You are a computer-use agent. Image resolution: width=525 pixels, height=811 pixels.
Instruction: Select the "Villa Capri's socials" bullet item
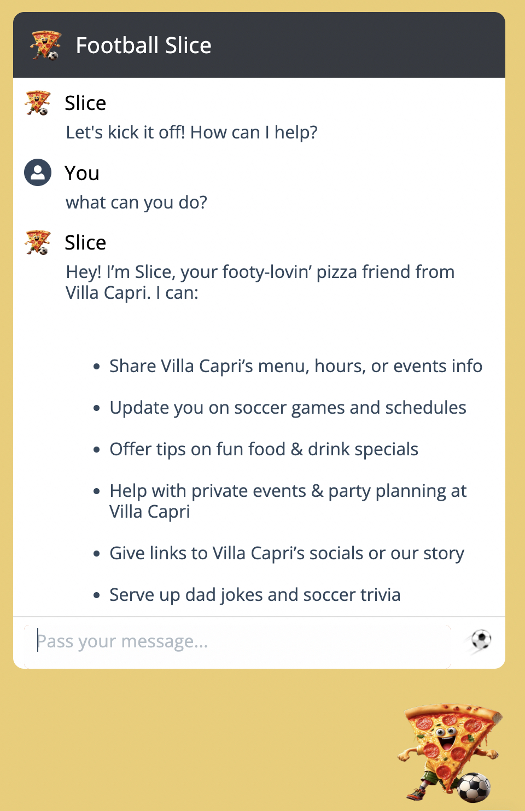[287, 553]
